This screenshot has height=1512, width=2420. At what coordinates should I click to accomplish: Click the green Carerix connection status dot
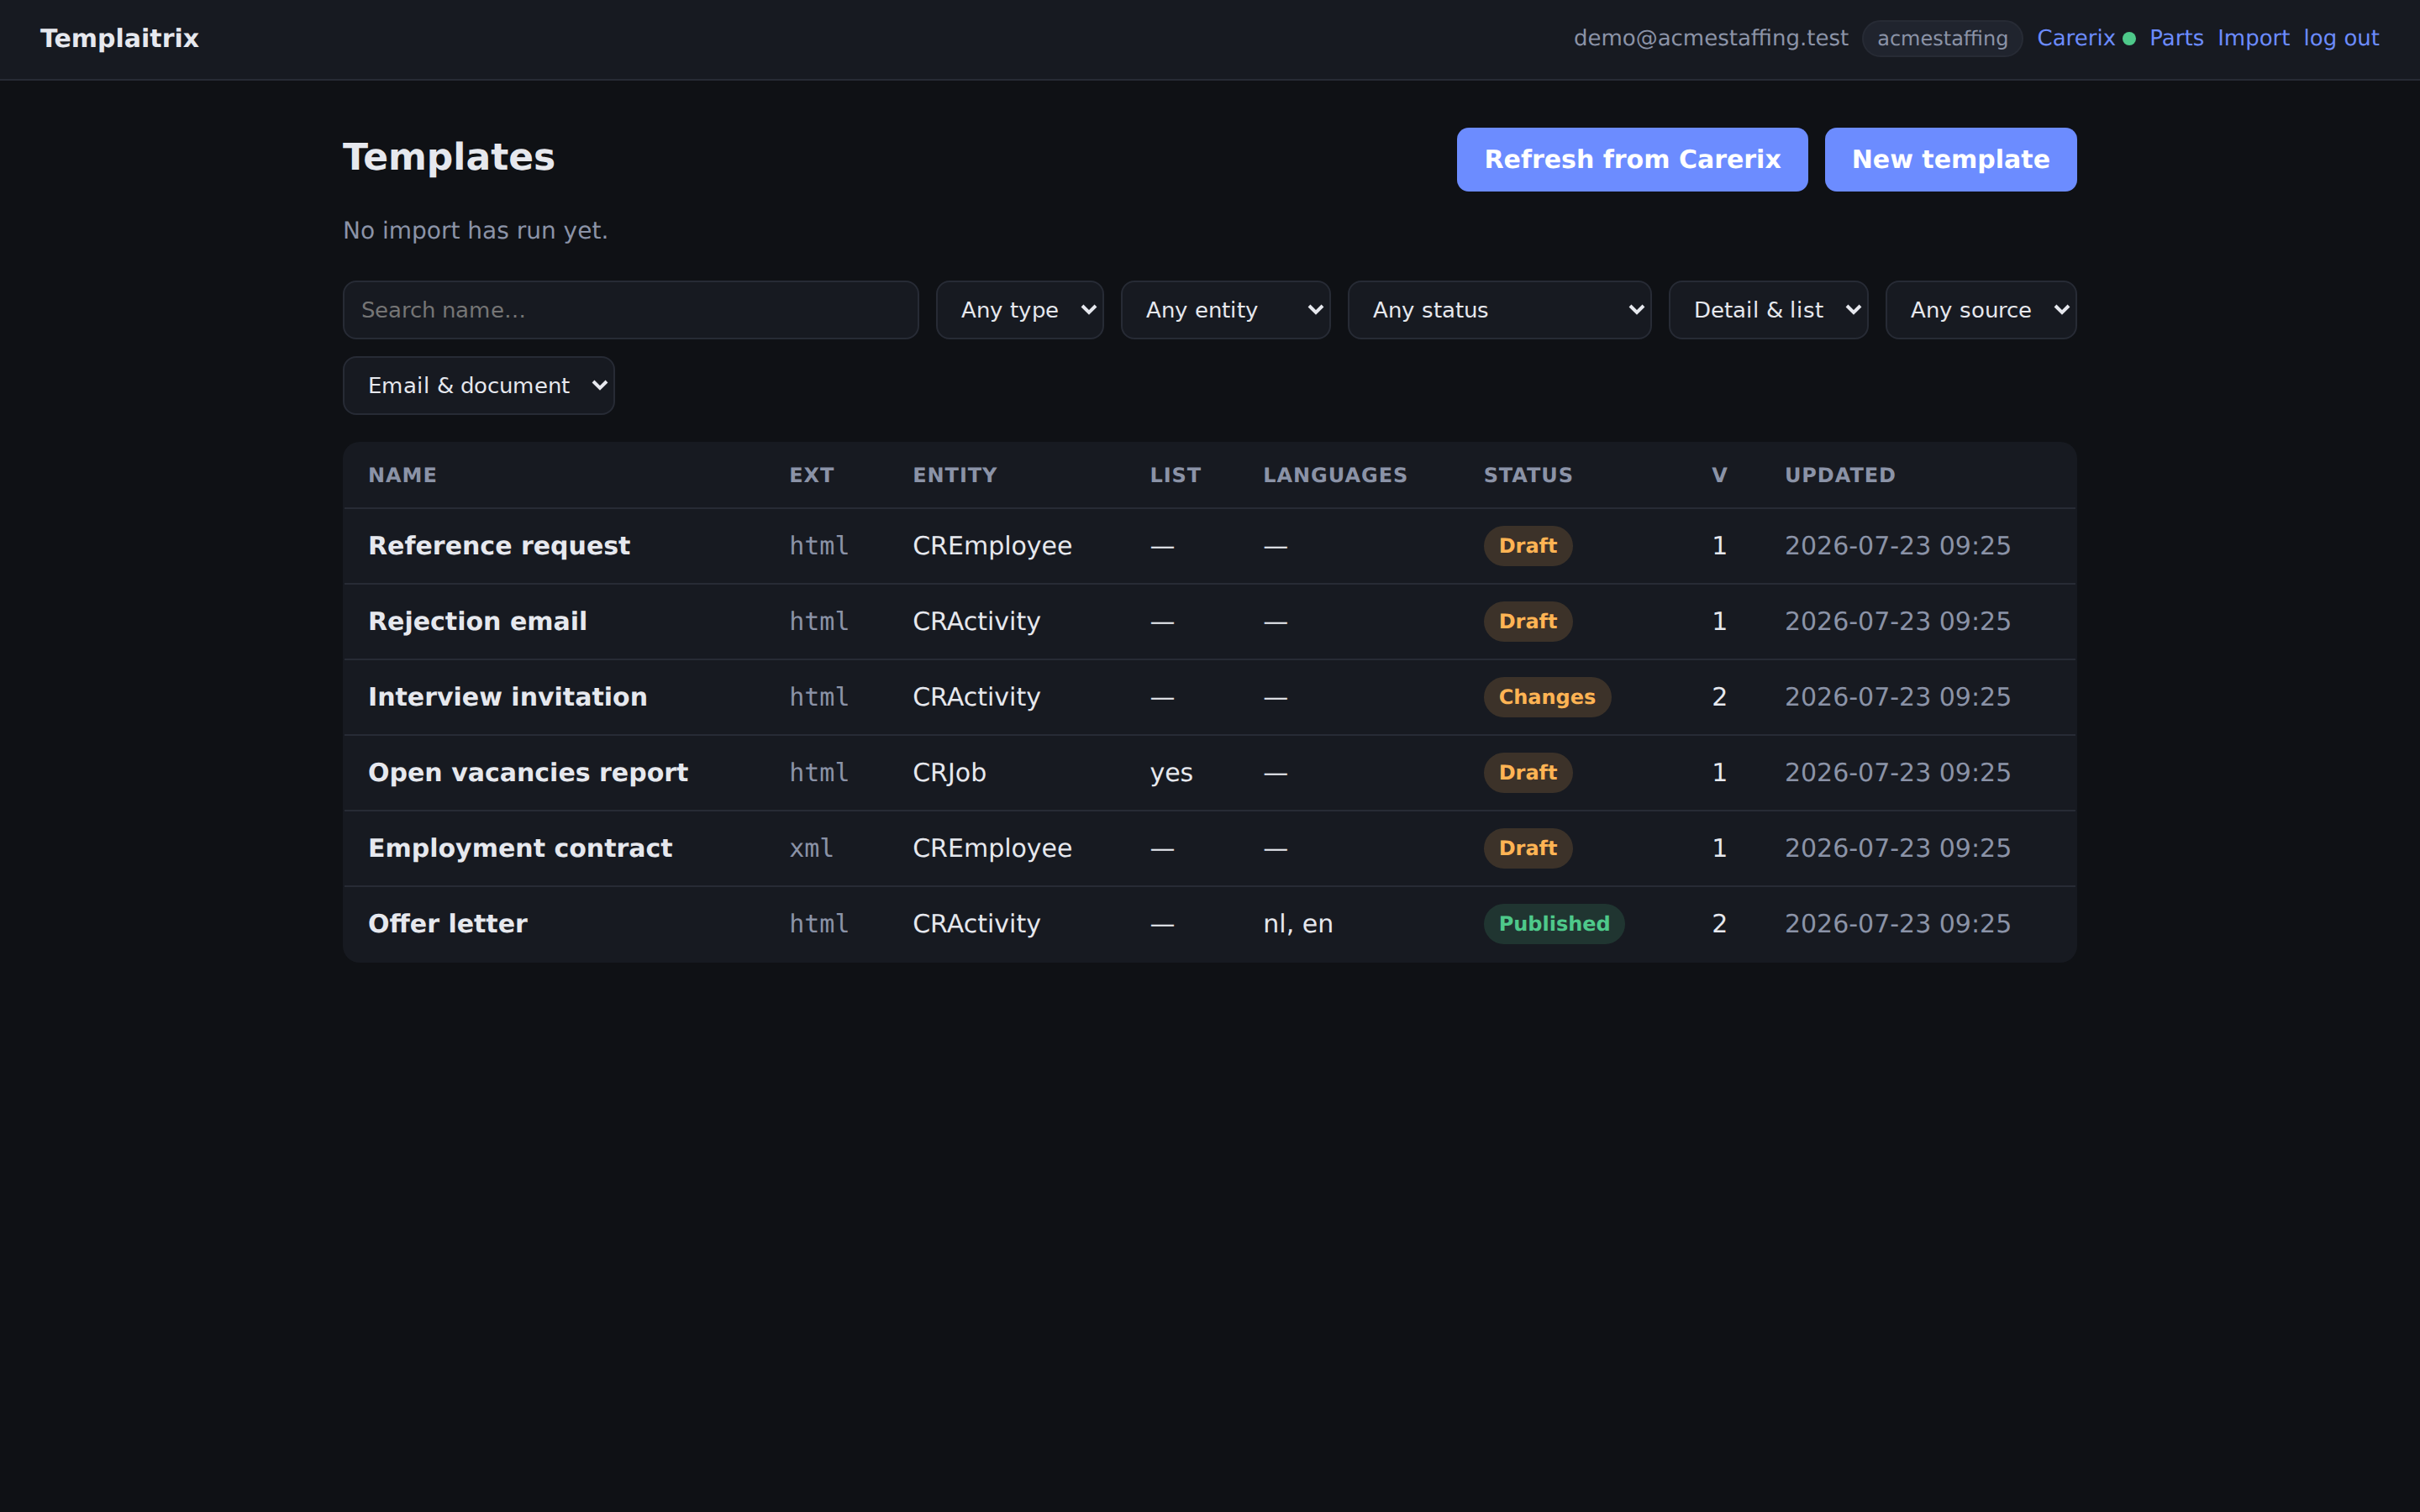2129,39
